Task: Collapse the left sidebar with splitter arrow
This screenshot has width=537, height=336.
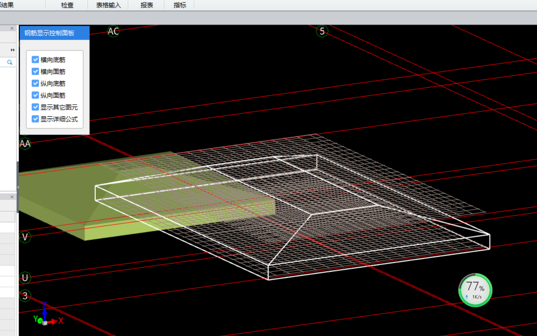Action: [18, 188]
